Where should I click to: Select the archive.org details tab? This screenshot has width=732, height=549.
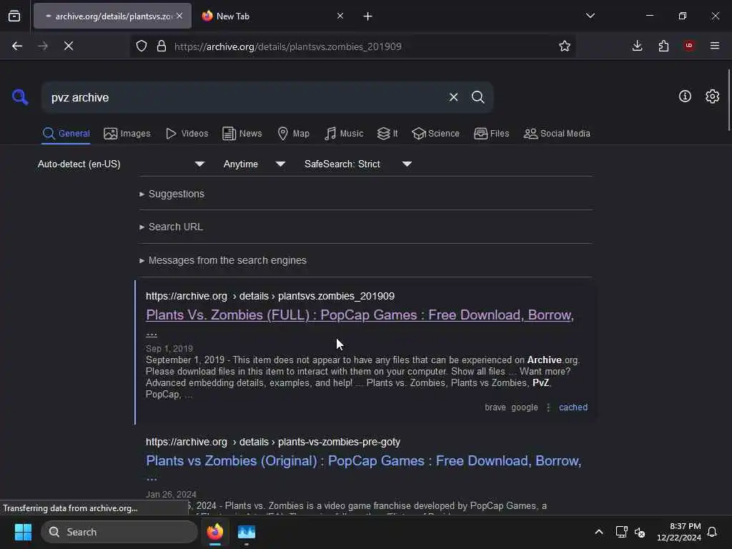click(112, 16)
